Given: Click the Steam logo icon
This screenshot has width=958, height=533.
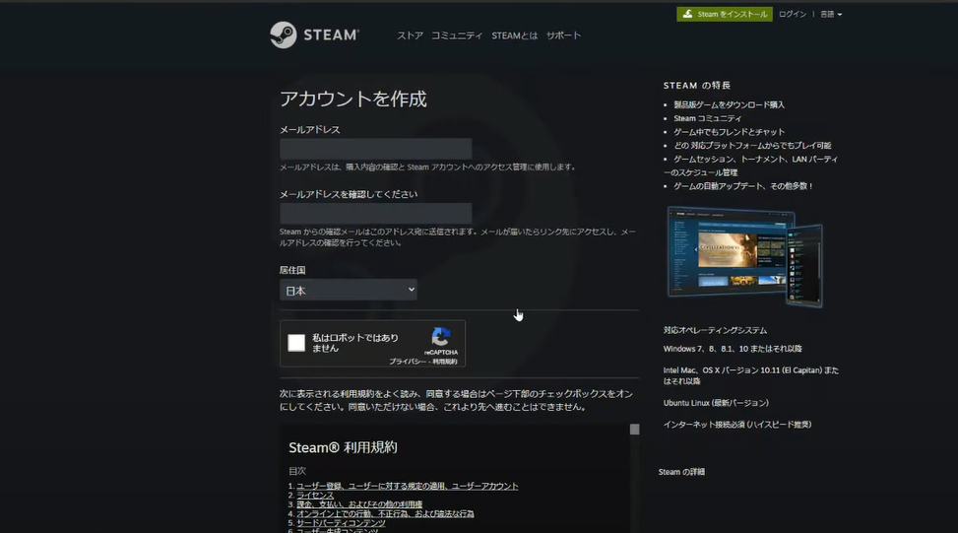Looking at the screenshot, I should tap(284, 34).
